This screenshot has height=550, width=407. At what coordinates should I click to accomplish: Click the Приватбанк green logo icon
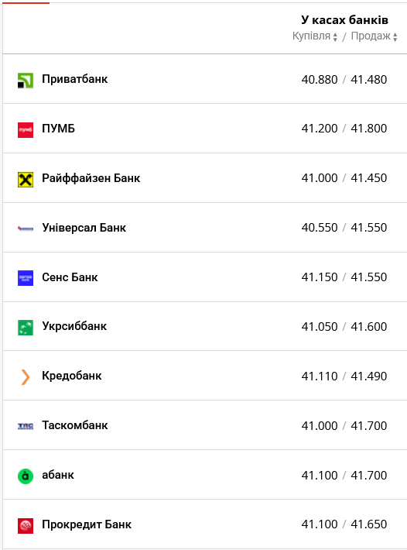tap(26, 81)
